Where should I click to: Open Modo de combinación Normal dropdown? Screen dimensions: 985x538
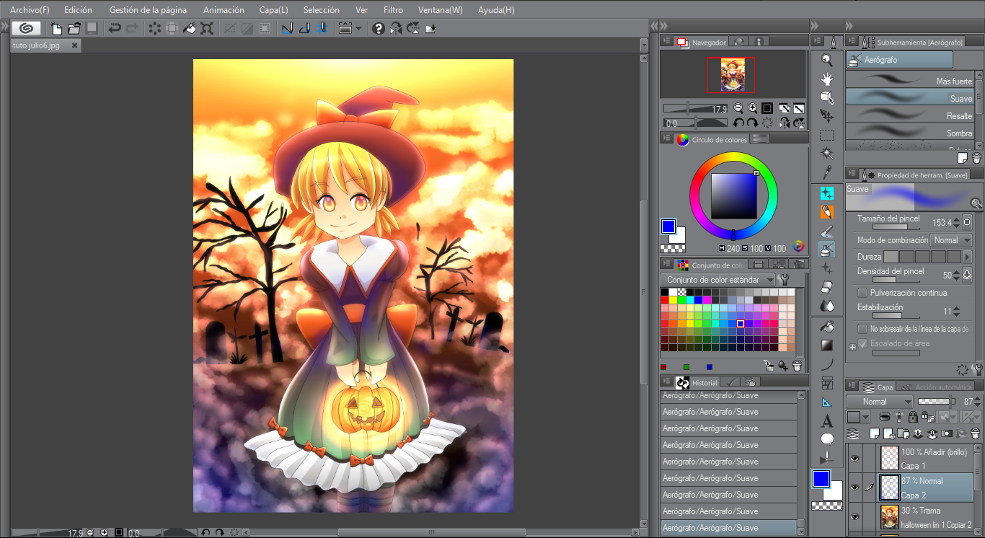click(x=951, y=240)
